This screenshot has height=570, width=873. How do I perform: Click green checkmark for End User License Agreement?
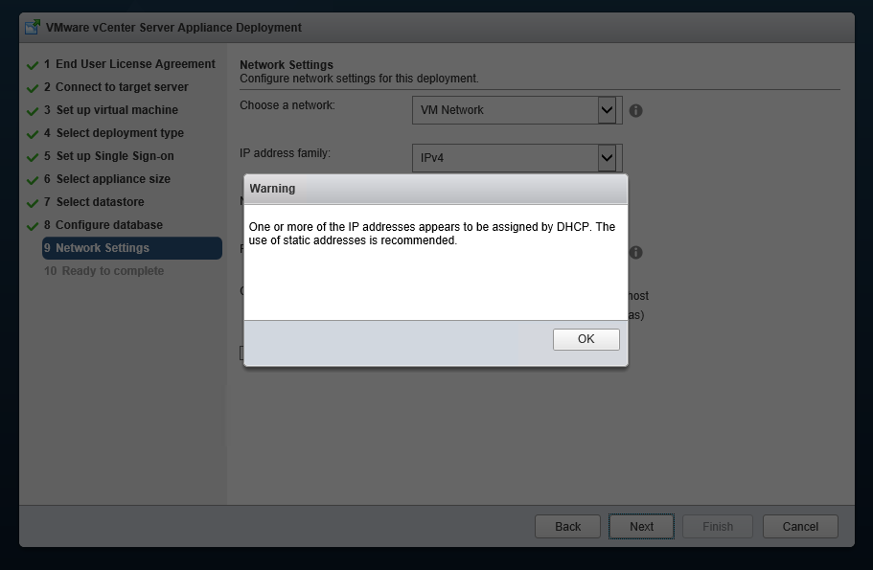tap(33, 65)
